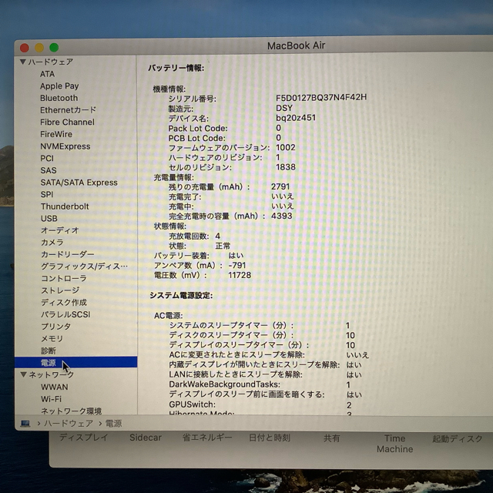Collapse the ネットワーク tree section

pos(24,374)
